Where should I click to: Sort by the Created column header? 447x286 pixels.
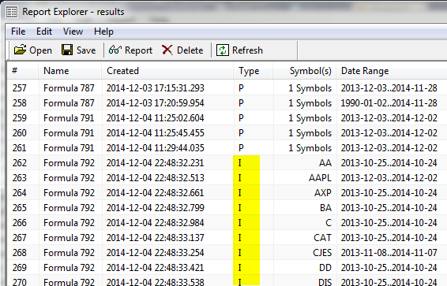click(167, 70)
